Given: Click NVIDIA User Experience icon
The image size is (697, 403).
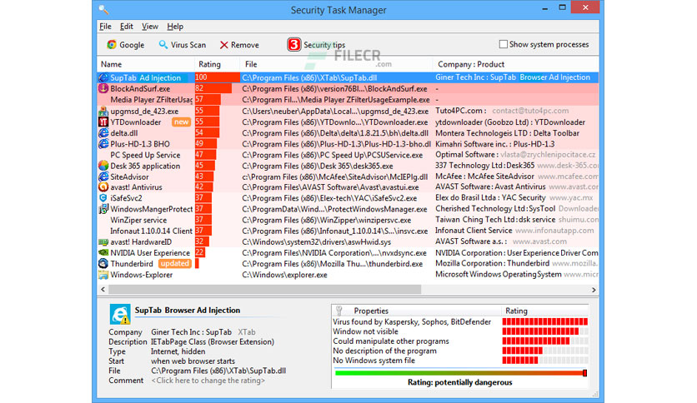Looking at the screenshot, I should coord(103,252).
